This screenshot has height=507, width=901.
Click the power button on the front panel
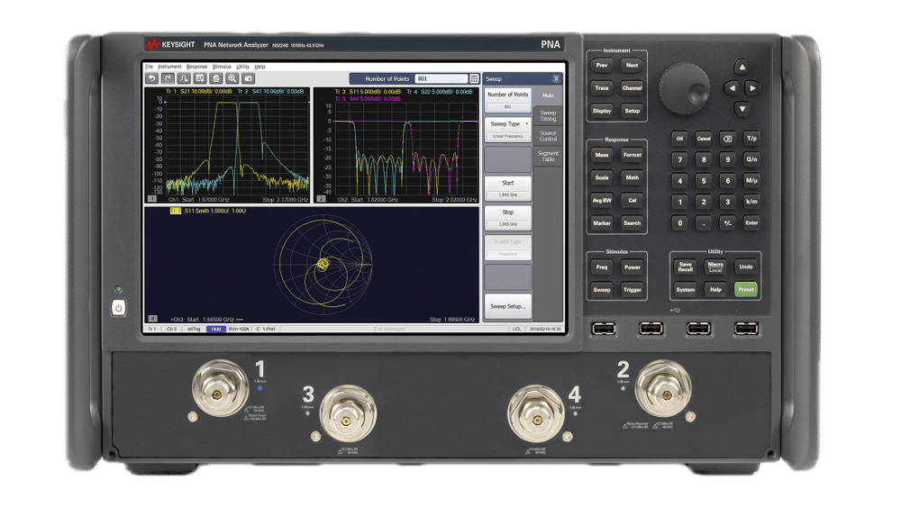(118, 308)
